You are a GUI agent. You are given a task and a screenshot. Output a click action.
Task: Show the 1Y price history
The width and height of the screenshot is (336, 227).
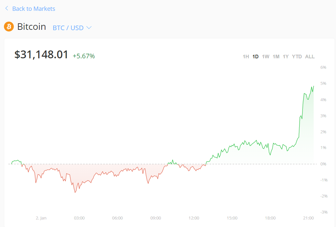[286, 57]
